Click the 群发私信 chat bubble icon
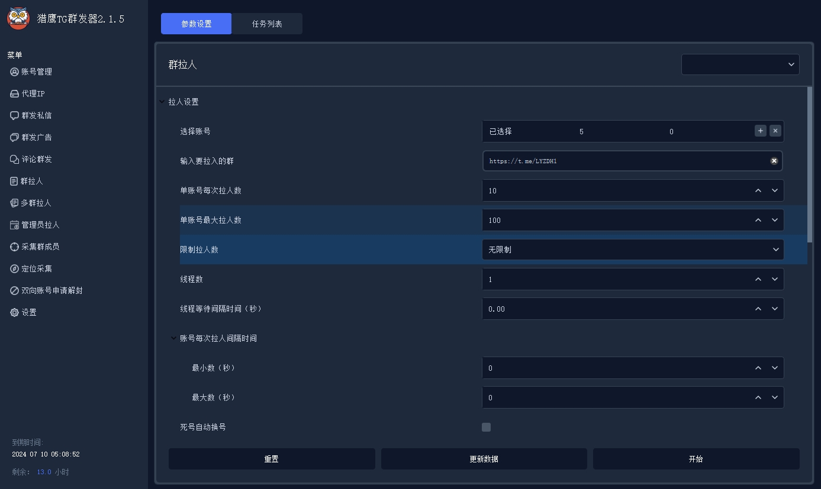This screenshot has height=489, width=821. pos(15,115)
